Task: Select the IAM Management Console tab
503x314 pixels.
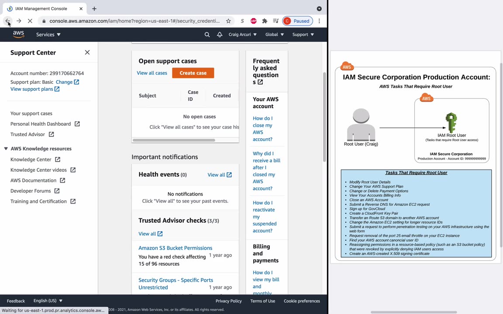Action: [x=45, y=9]
